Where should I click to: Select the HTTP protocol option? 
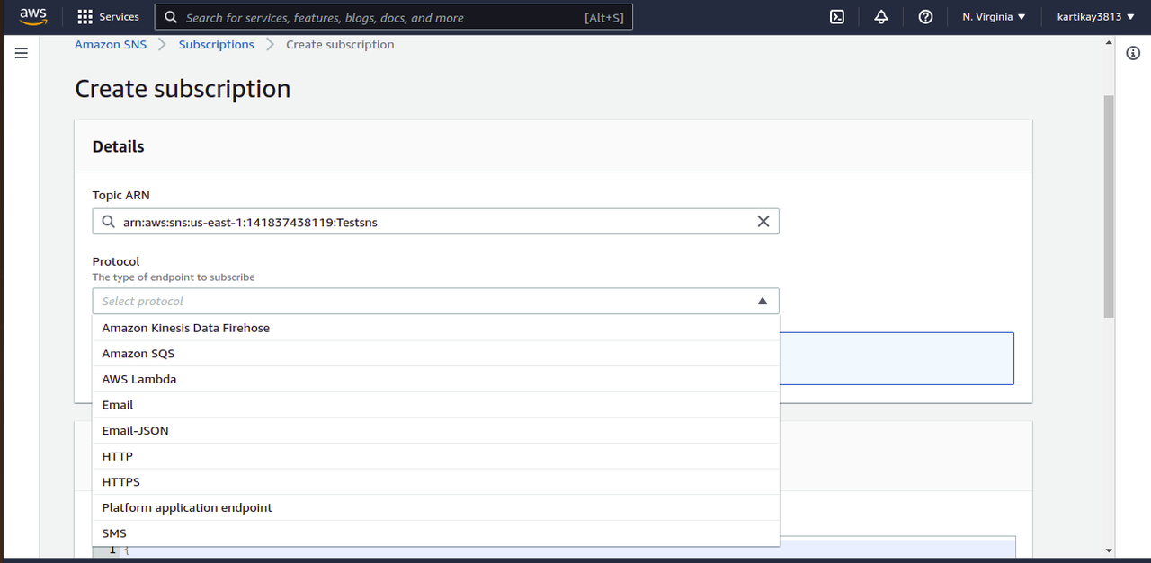435,456
